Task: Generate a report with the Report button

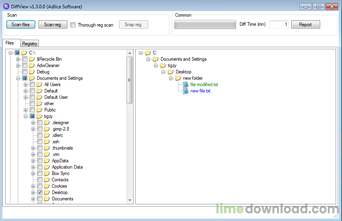Action: (305, 25)
